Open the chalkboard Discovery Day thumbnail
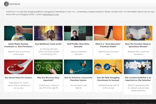This screenshot has width=156, height=104. tap(48, 67)
